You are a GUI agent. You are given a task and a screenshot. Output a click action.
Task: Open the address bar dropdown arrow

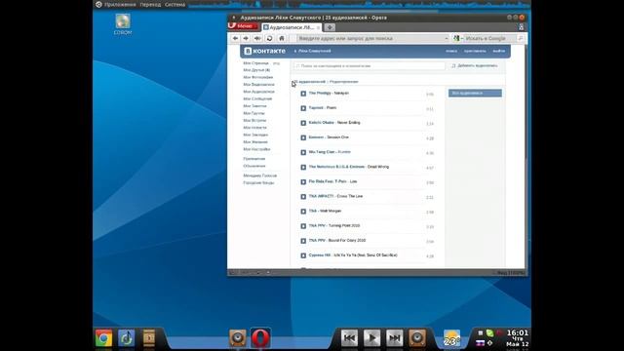pyautogui.click(x=447, y=38)
